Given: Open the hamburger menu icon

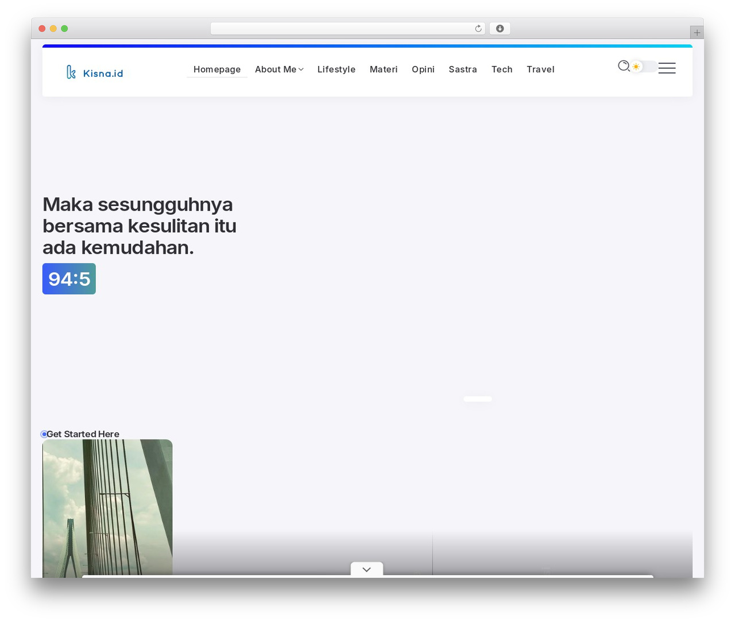Looking at the screenshot, I should [667, 68].
